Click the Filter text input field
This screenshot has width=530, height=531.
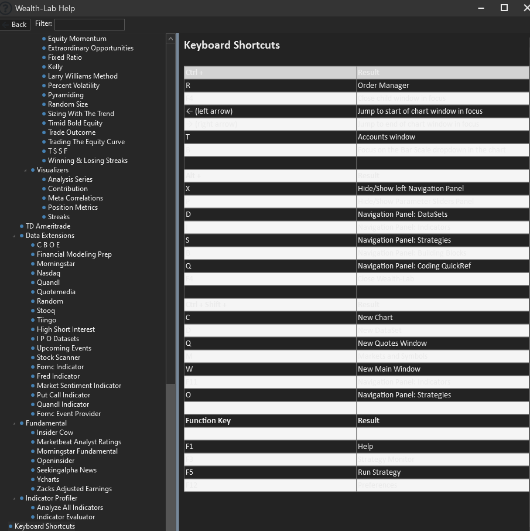89,24
